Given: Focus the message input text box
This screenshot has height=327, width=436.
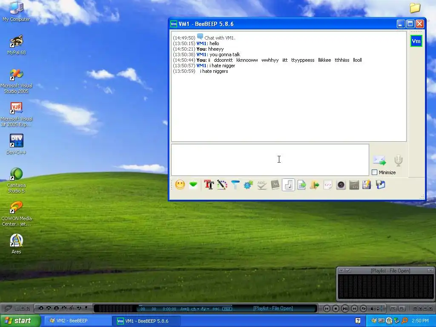Looking at the screenshot, I should coord(270,160).
